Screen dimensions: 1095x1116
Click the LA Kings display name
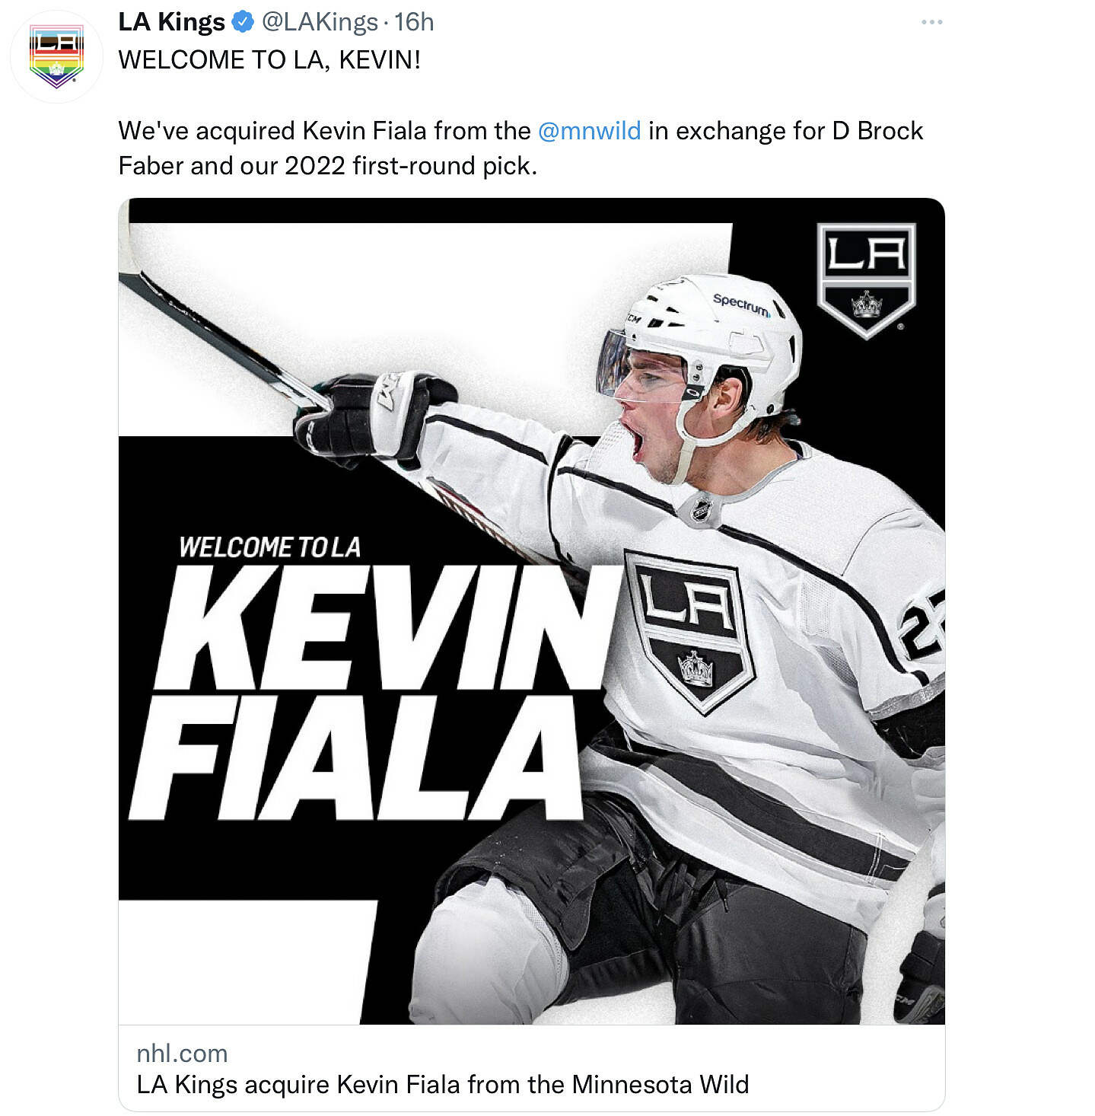(x=171, y=22)
